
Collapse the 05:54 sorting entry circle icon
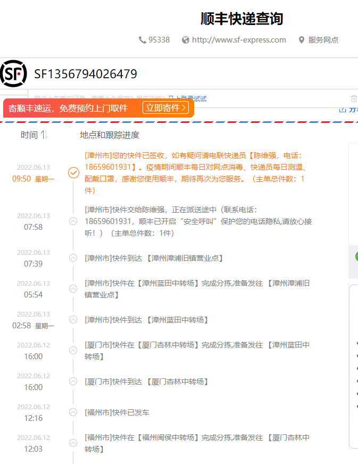point(73,289)
